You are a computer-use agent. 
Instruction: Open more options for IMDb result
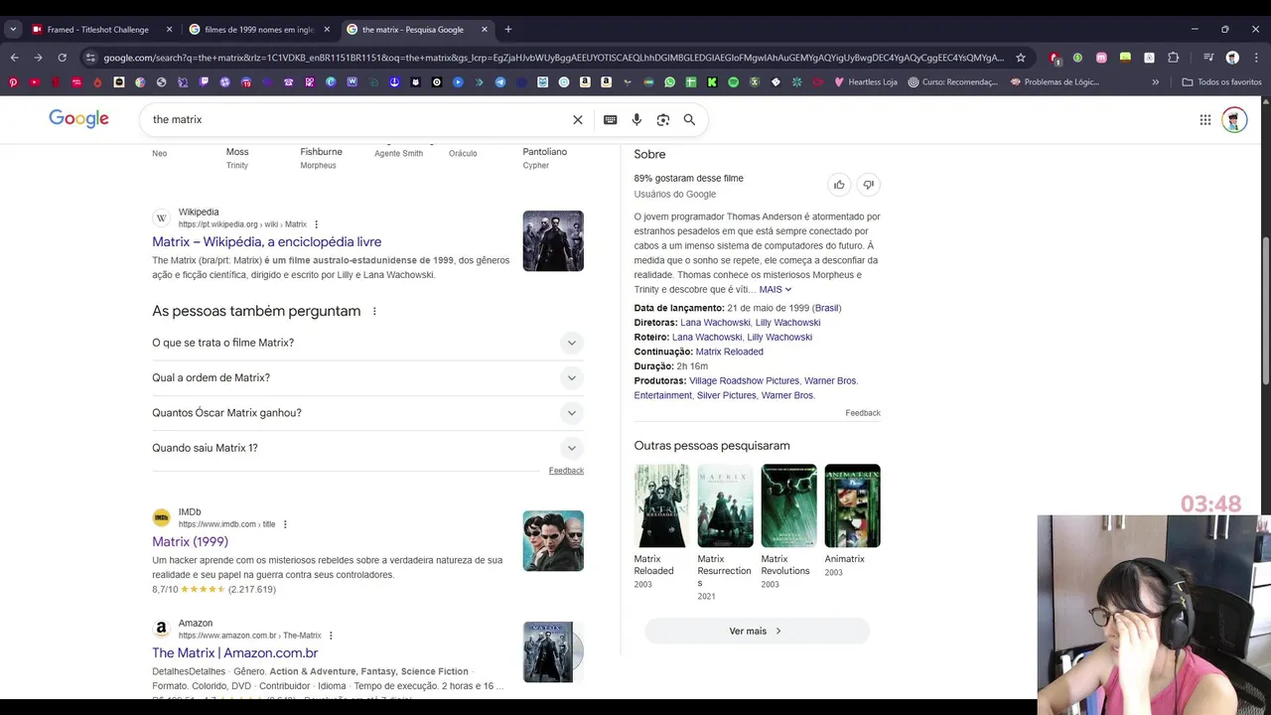(285, 524)
